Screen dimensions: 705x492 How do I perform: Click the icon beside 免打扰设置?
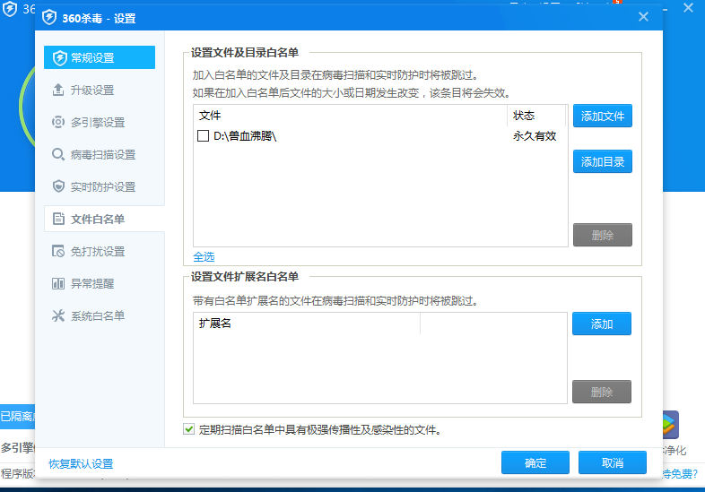(x=59, y=252)
